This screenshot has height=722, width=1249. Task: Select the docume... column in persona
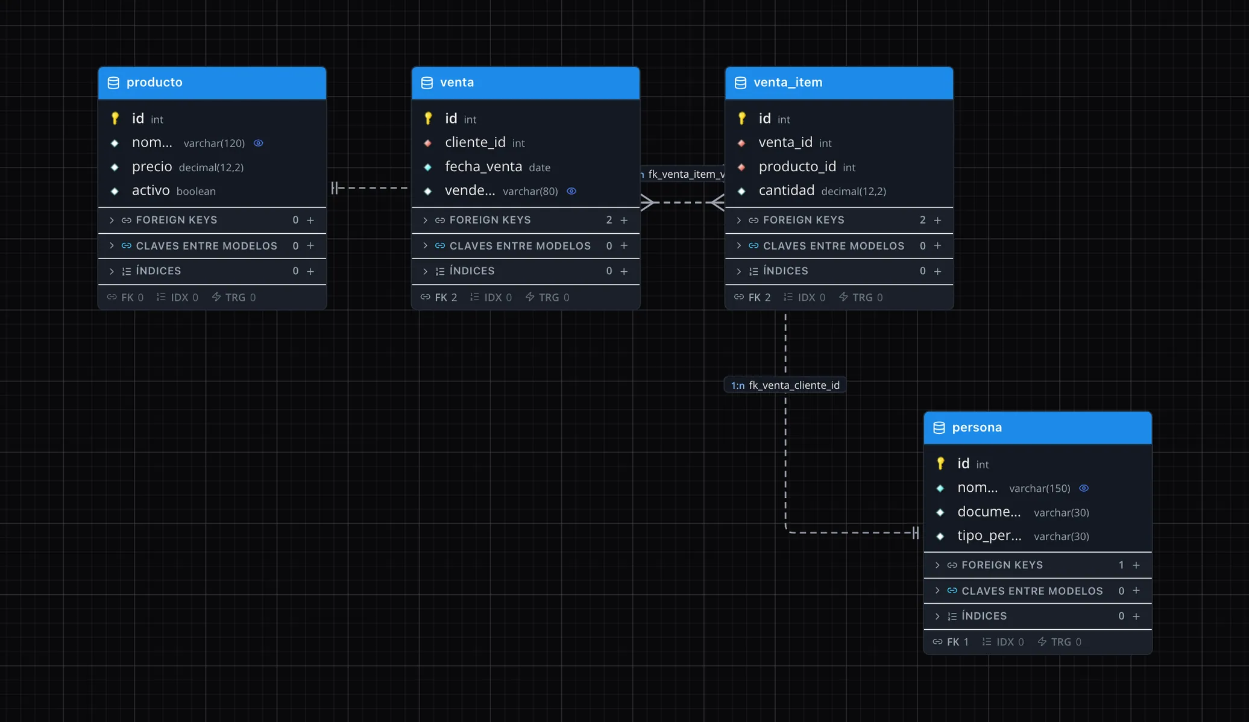(1037, 512)
